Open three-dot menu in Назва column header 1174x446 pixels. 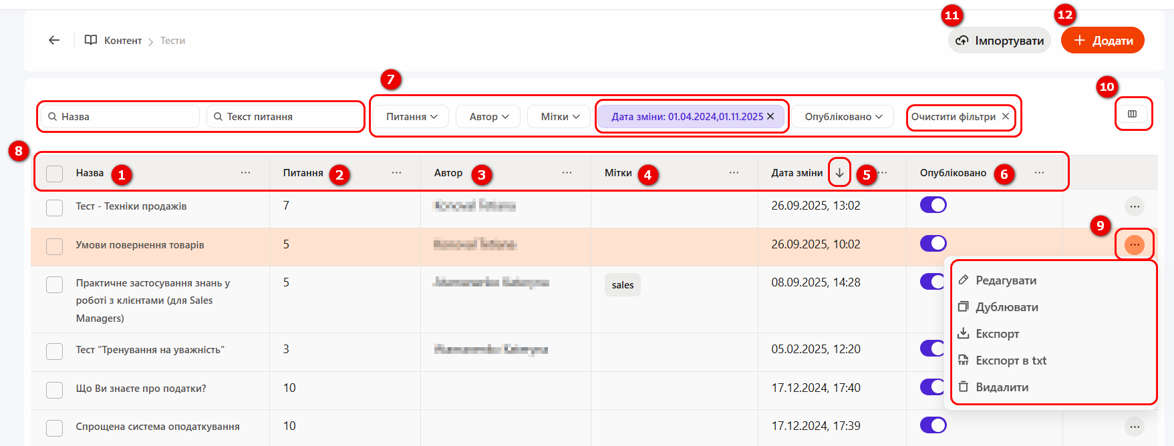pos(245,173)
